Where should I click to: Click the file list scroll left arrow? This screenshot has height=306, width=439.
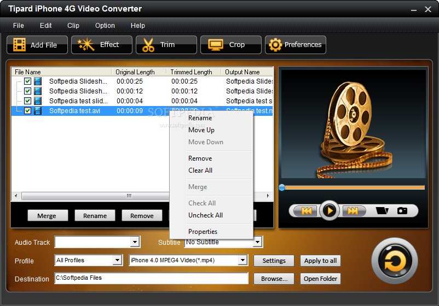(16, 196)
